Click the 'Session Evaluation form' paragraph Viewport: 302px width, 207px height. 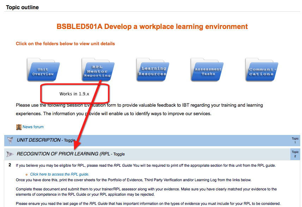click(x=139, y=110)
